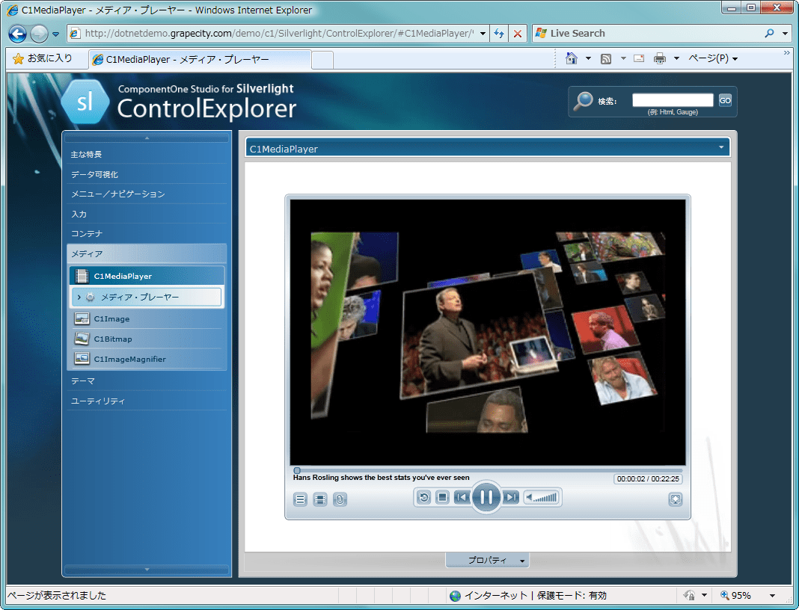The width and height of the screenshot is (799, 610).
Task: Toggle repeat playback mode
Action: [x=423, y=497]
